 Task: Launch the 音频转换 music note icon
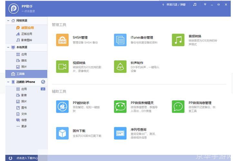click(x=178, y=40)
